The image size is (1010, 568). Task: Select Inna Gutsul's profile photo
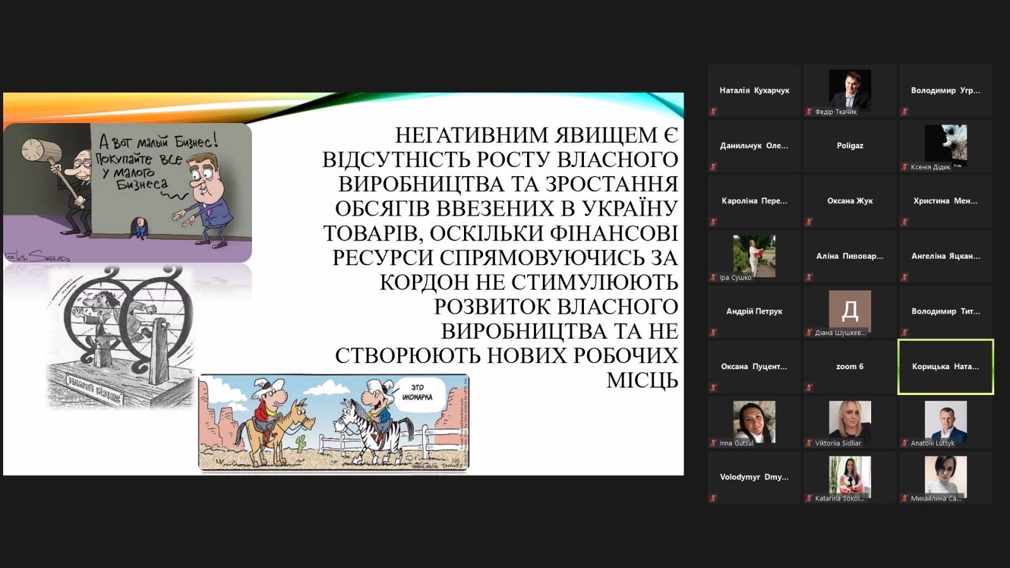pos(754,422)
